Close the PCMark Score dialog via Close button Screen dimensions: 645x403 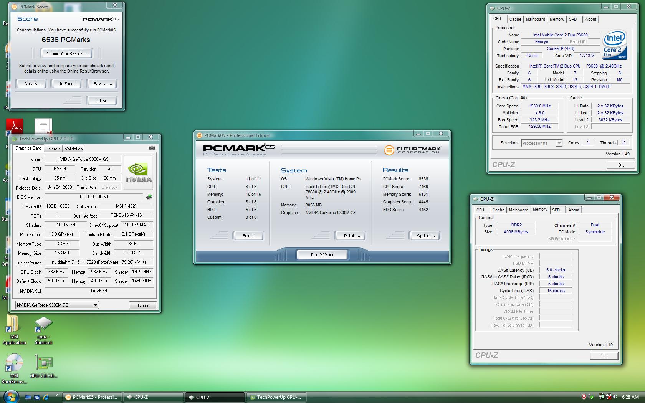pos(102,101)
